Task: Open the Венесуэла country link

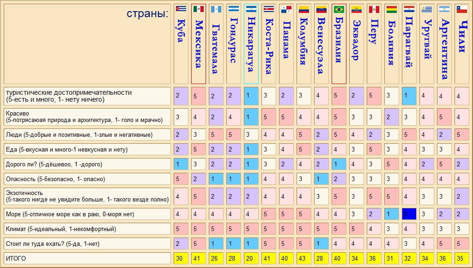Action: pos(321,46)
